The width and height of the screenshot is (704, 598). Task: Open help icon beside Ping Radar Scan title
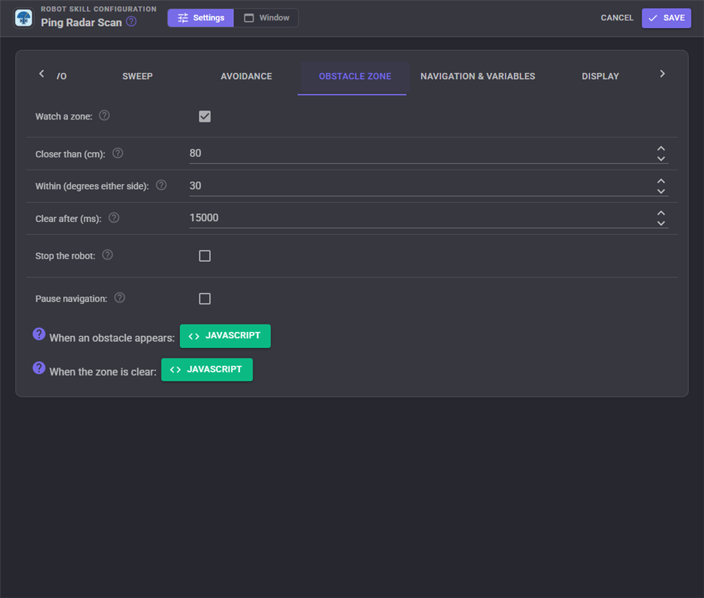(x=131, y=21)
